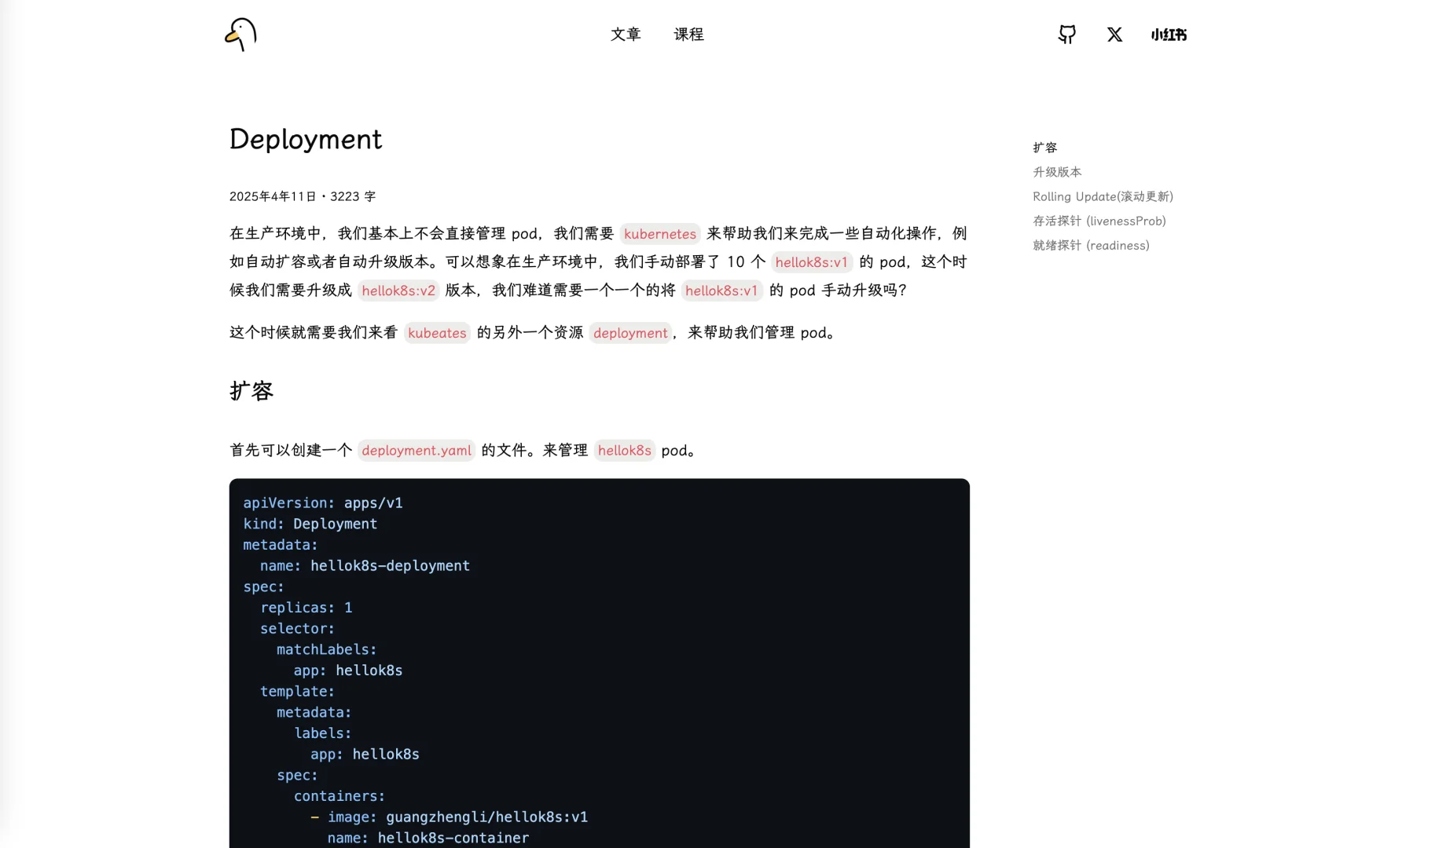The width and height of the screenshot is (1435, 848).
Task: Click the hellok8s:v2 highlighted code tag
Action: click(398, 291)
